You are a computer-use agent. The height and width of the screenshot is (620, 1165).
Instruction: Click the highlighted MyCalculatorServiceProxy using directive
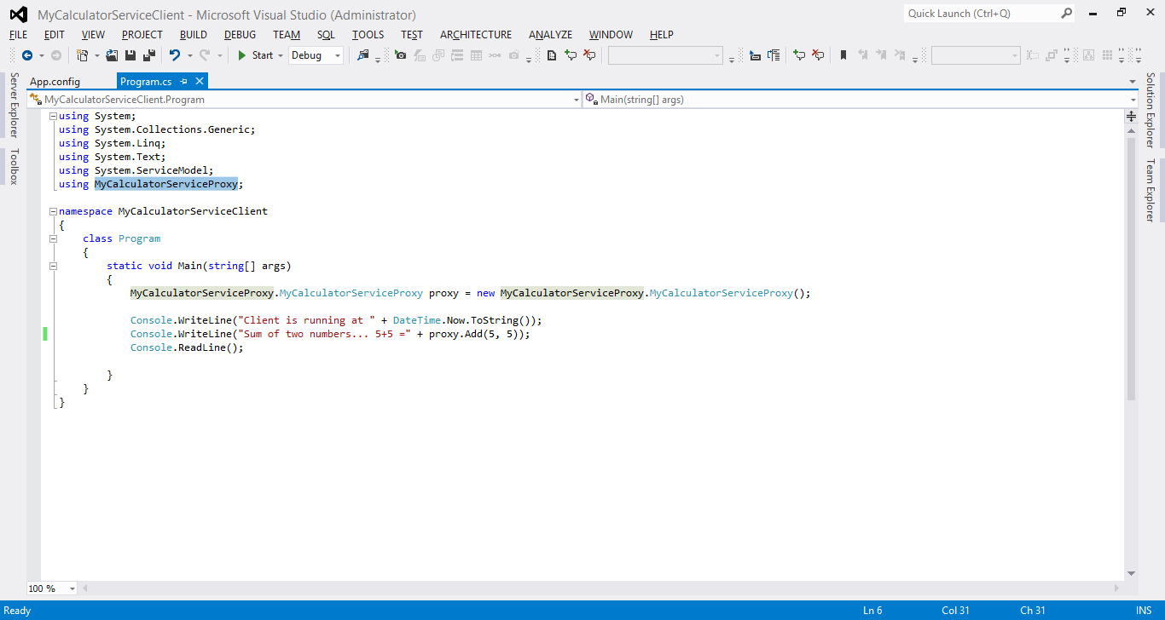pyautogui.click(x=166, y=184)
